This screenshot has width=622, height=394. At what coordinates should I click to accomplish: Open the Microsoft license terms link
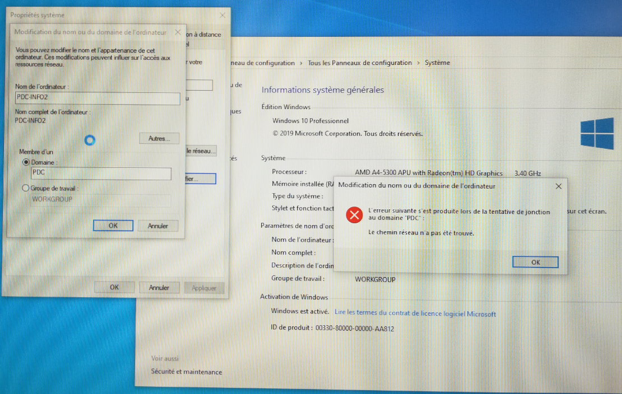(x=415, y=313)
